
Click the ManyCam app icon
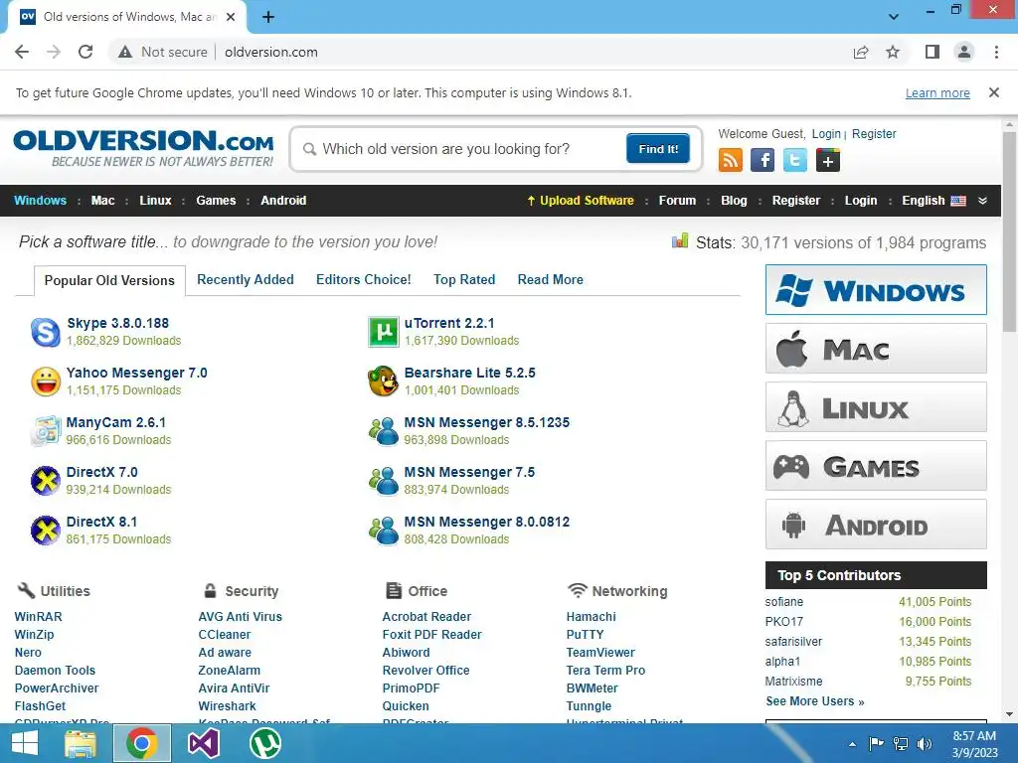(x=46, y=431)
